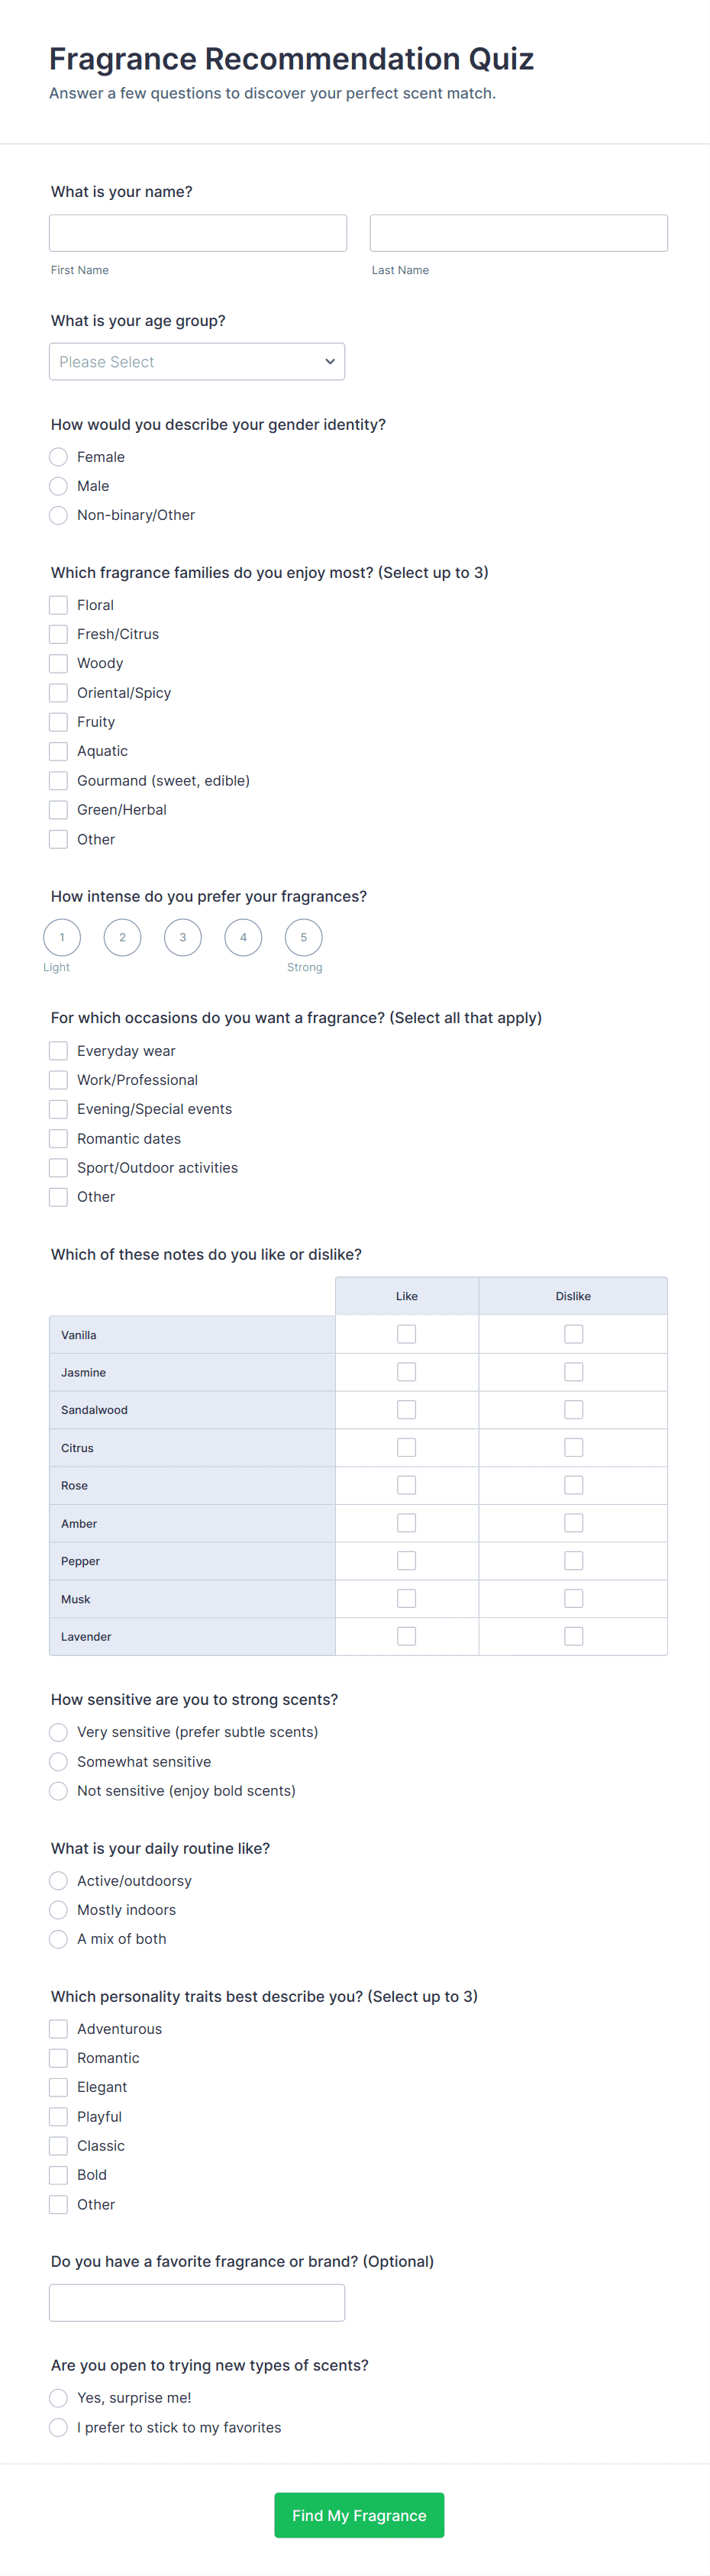Click the First Name input field
This screenshot has width=710, height=2576.
(x=198, y=233)
